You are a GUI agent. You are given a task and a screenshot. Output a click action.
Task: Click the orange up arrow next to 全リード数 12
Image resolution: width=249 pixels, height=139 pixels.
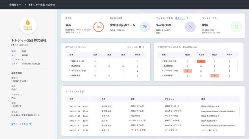point(143,47)
